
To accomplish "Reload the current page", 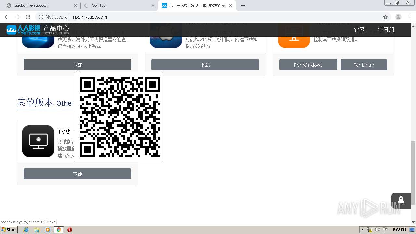I will coord(28,17).
